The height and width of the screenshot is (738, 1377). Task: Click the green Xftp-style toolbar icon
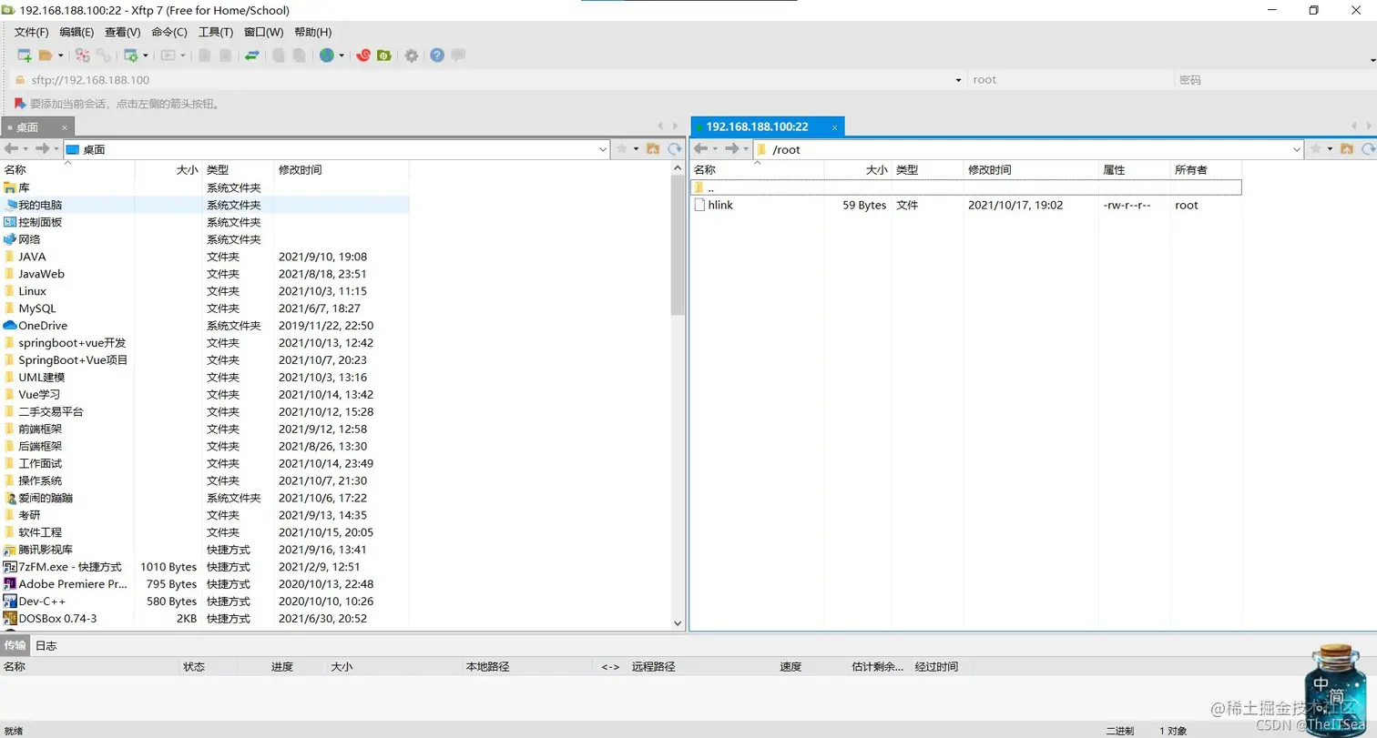pos(384,56)
